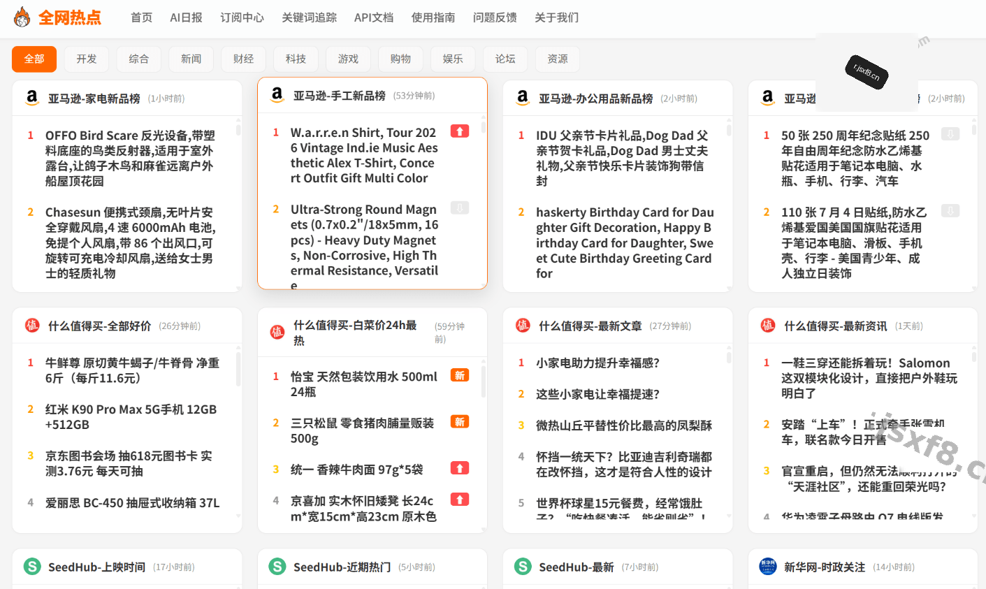The height and width of the screenshot is (589, 986).
Task: Click grey badge beside 50 张 250 周年纪念贴纸
Action: 950,134
